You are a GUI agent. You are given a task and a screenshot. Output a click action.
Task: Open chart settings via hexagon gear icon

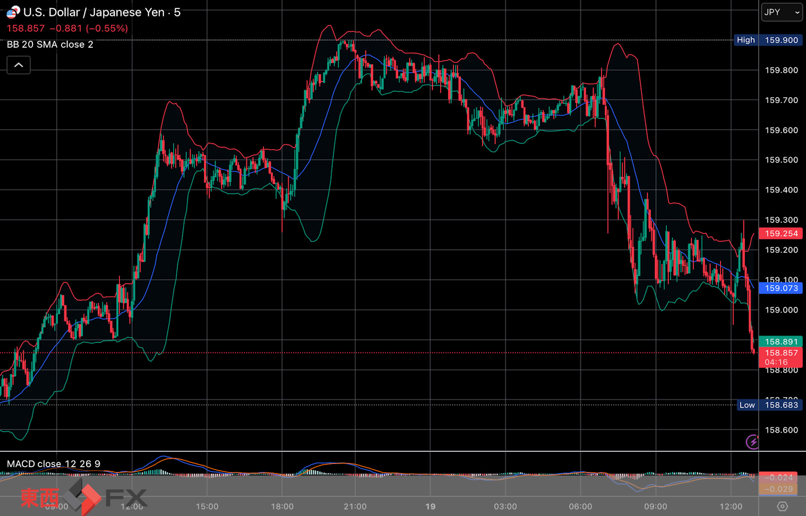pyautogui.click(x=782, y=506)
